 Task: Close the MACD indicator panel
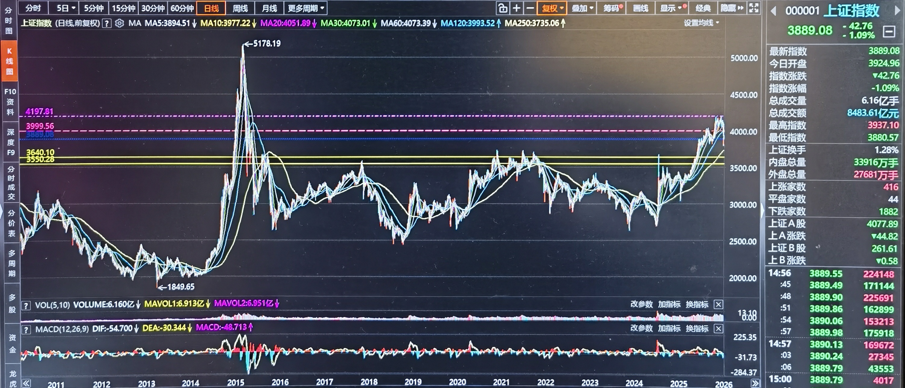(x=719, y=329)
